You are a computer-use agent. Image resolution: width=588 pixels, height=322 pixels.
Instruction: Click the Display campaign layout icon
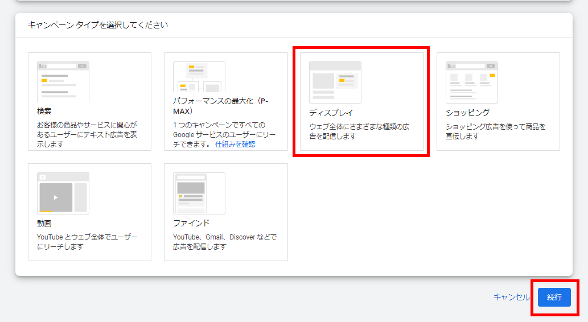(x=335, y=82)
